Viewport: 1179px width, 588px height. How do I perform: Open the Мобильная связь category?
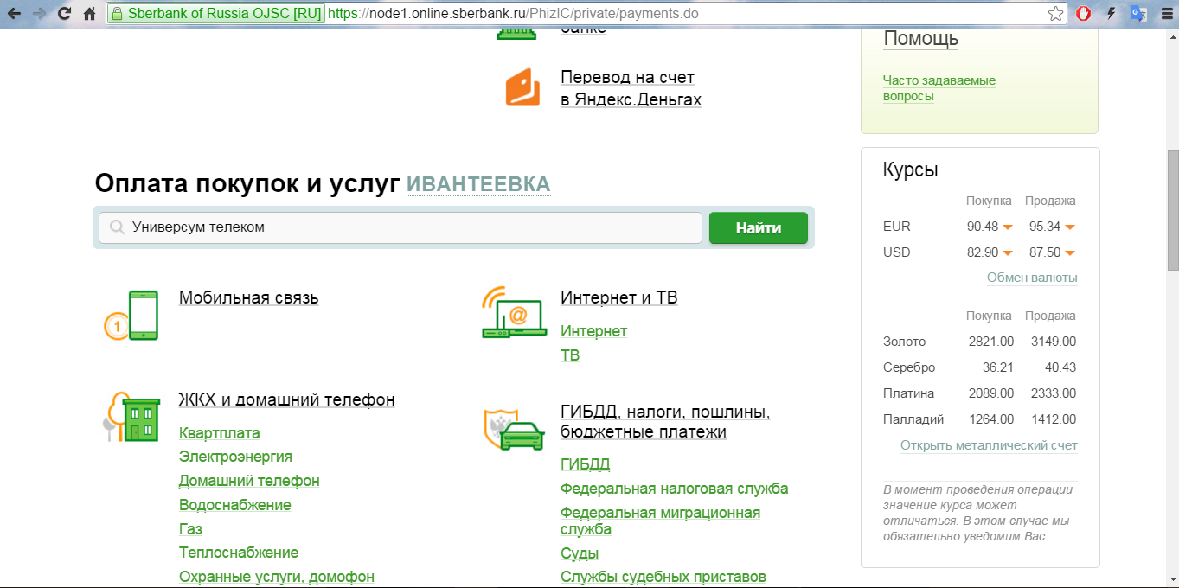point(249,297)
